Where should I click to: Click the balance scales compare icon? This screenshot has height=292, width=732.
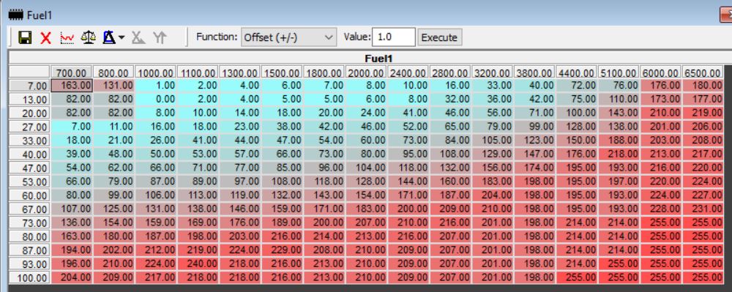[x=89, y=37]
